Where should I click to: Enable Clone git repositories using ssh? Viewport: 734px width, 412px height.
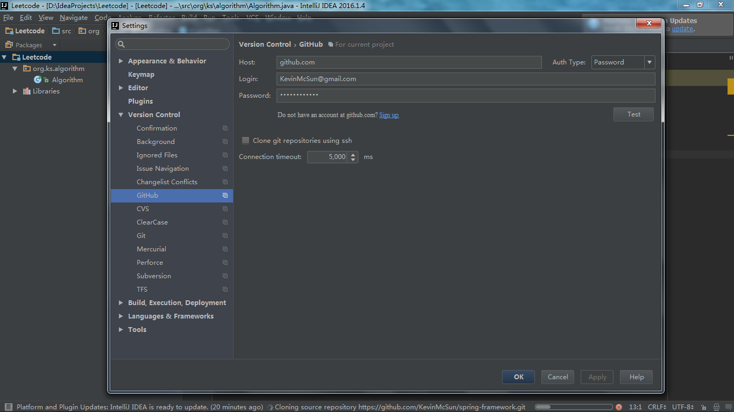tap(245, 141)
